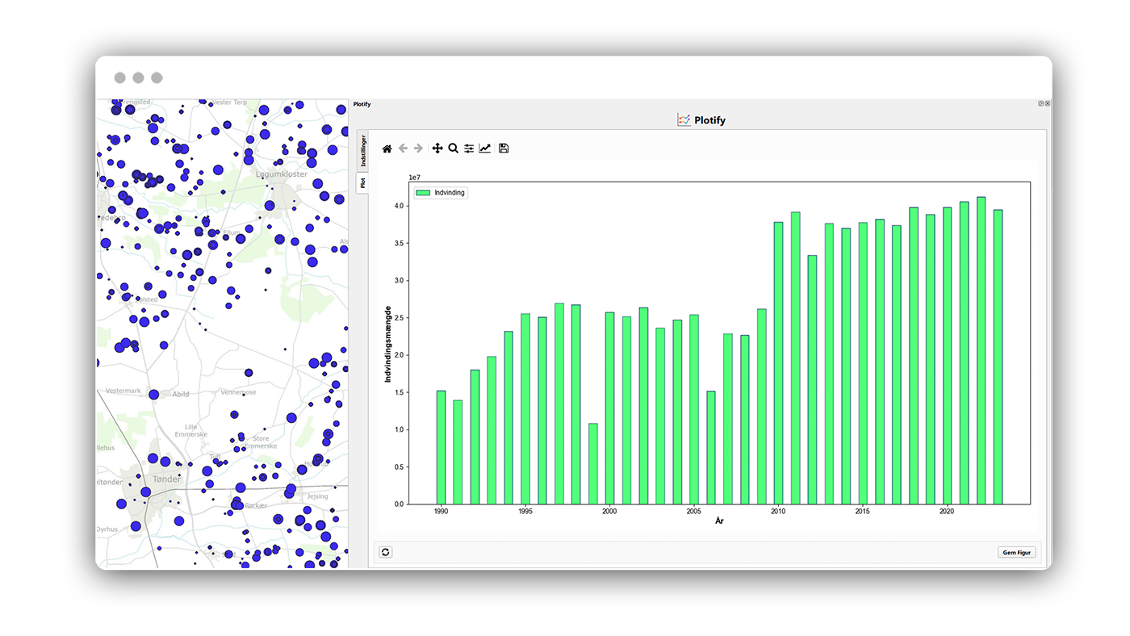This screenshot has width=1130, height=636.
Task: Open the Configure subplots sliders icon
Action: pos(469,149)
